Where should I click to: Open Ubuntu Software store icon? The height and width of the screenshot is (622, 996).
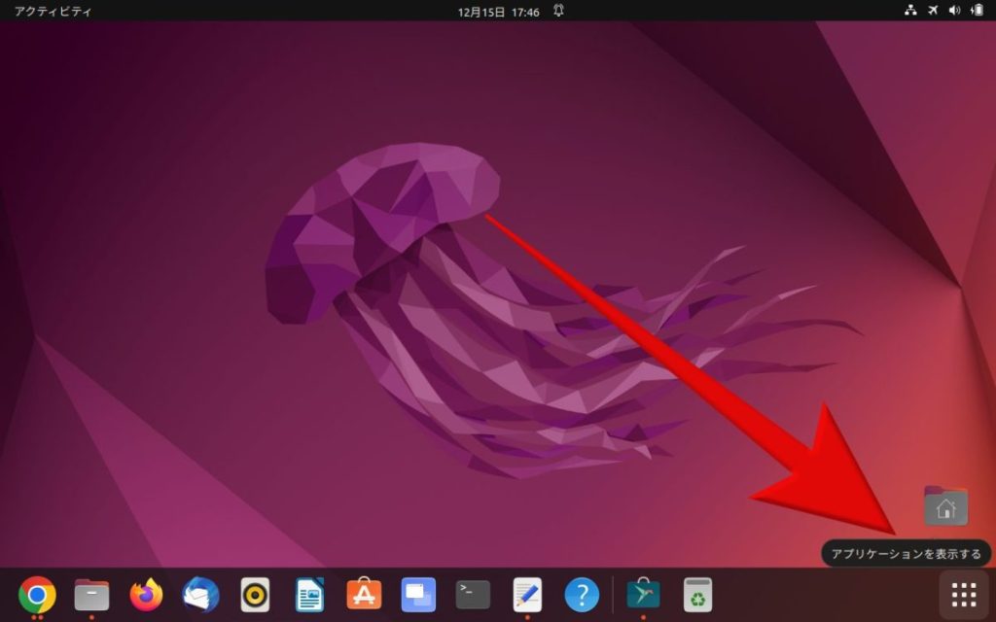(x=364, y=594)
